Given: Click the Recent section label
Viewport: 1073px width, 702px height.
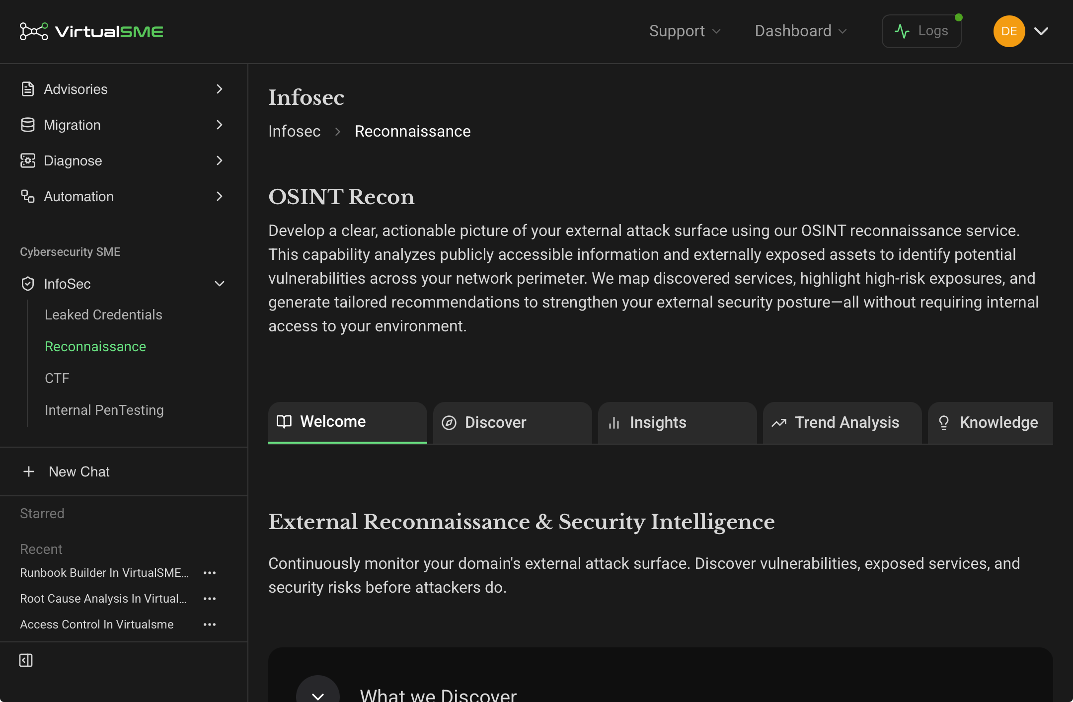Looking at the screenshot, I should (x=41, y=549).
